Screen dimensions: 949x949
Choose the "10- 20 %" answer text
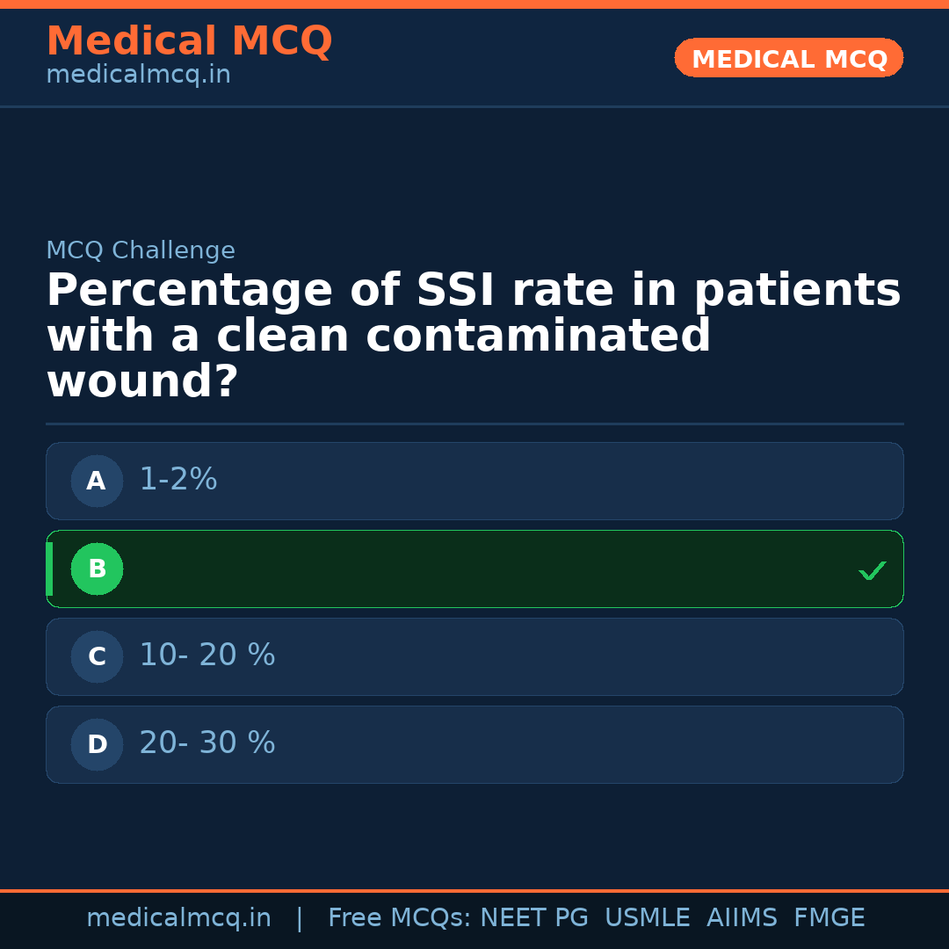click(x=207, y=656)
